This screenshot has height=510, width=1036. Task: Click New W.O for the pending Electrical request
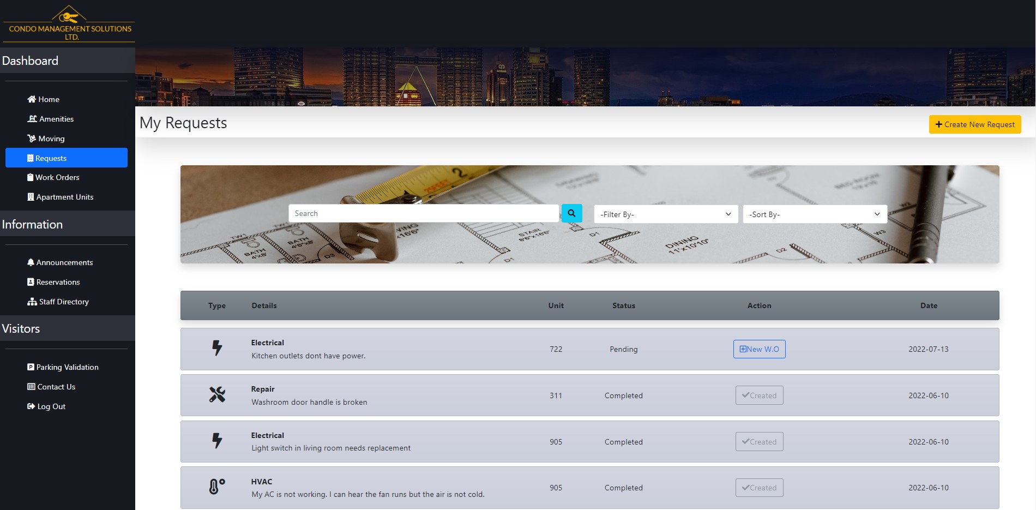point(759,349)
